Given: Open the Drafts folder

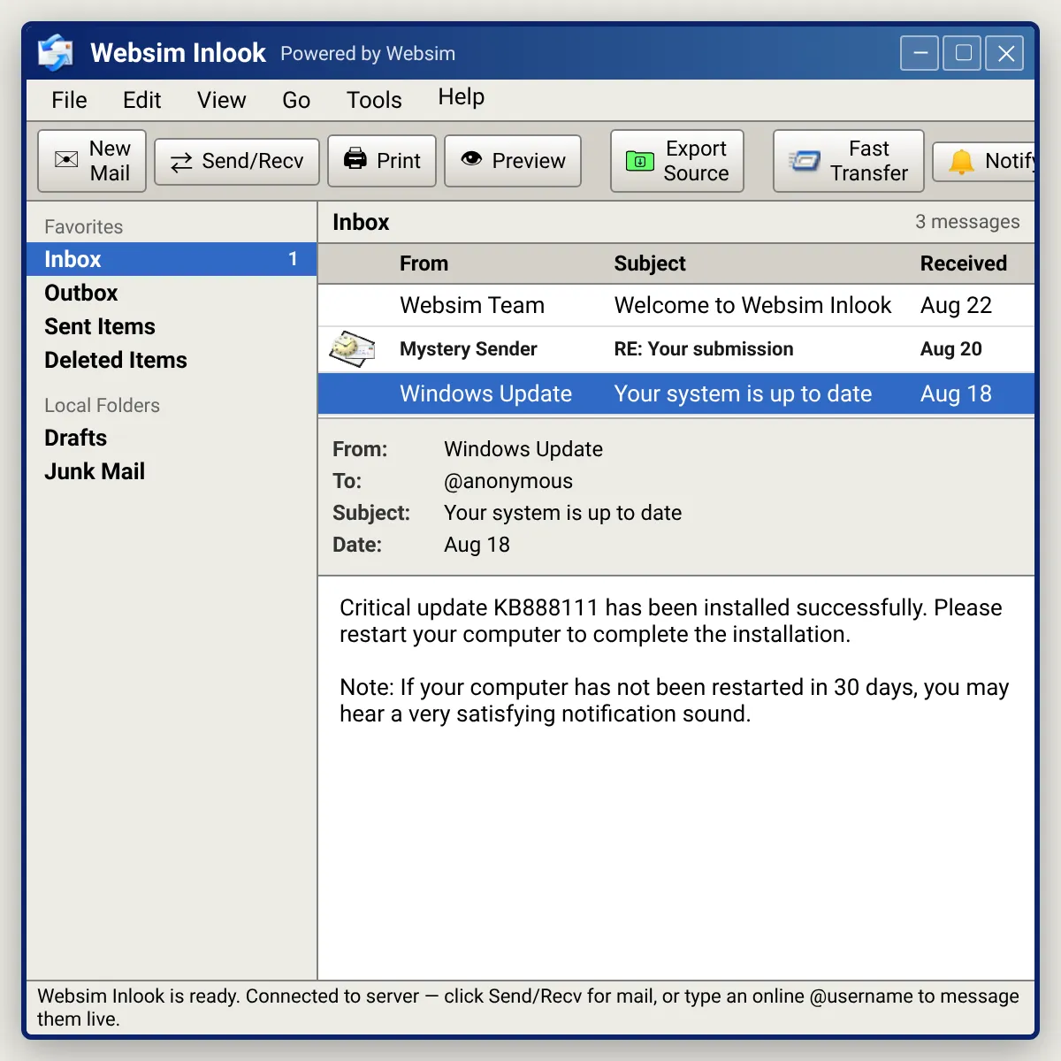Looking at the screenshot, I should pos(172,438).
